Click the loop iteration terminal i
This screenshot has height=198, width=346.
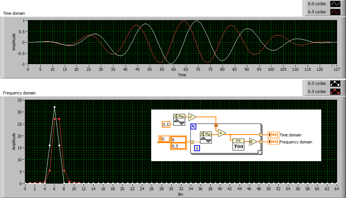point(197,148)
